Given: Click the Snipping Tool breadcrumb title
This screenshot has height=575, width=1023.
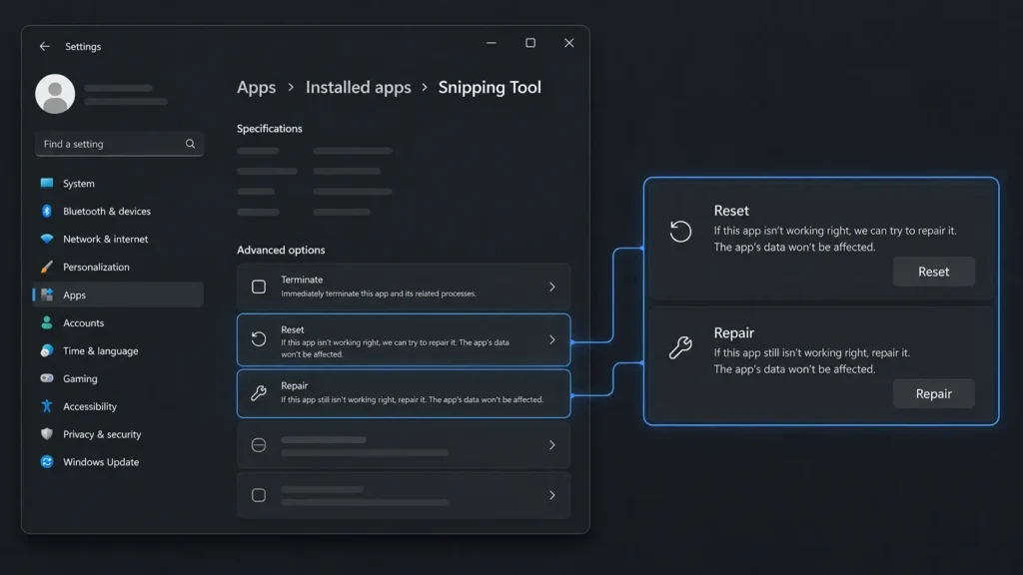Looking at the screenshot, I should 490,88.
